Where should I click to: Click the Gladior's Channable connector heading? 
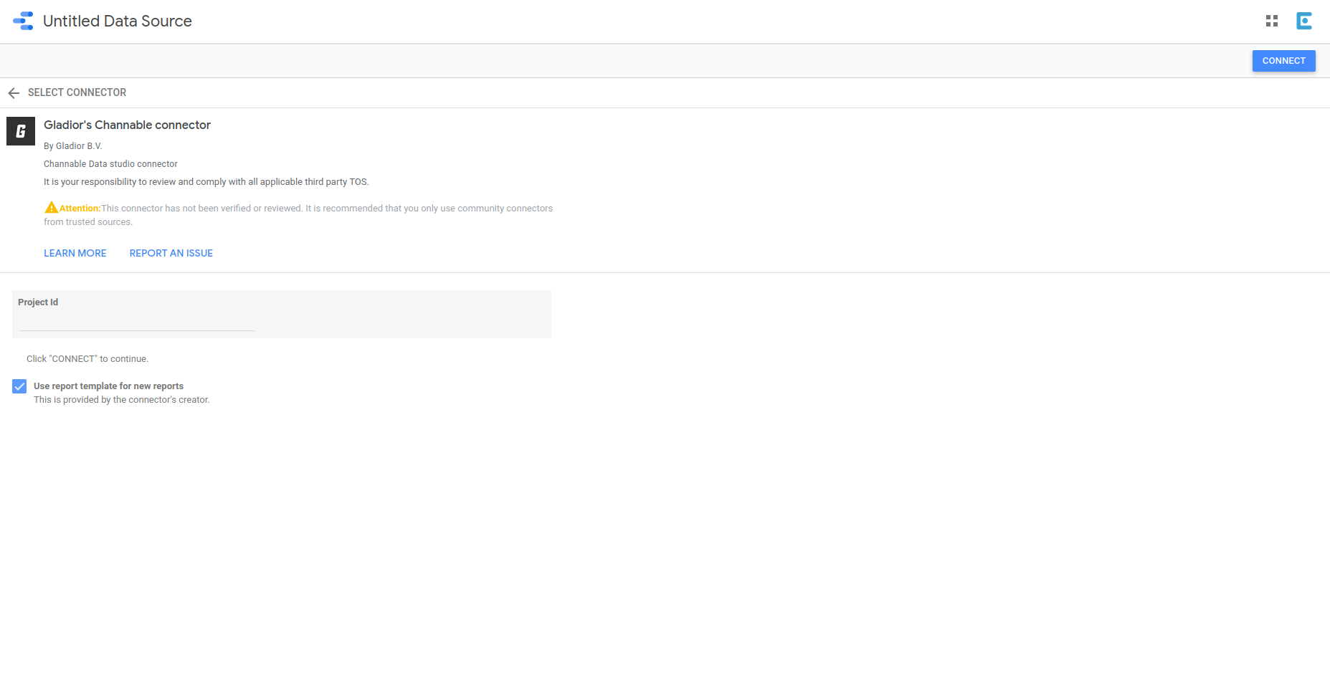[x=127, y=125]
